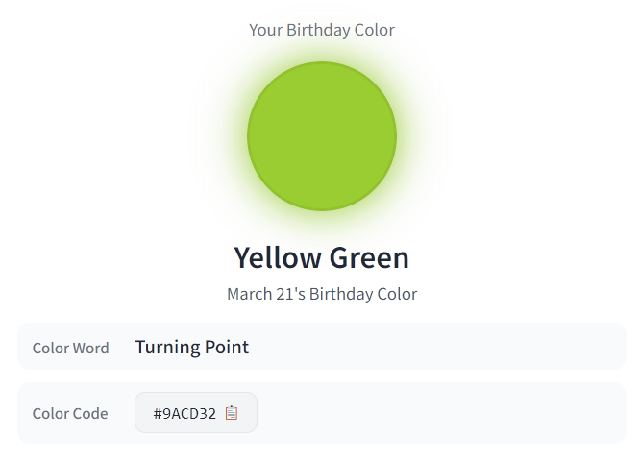This screenshot has height=458, width=640.
Task: Click the 'Color Word' label
Action: 70,349
